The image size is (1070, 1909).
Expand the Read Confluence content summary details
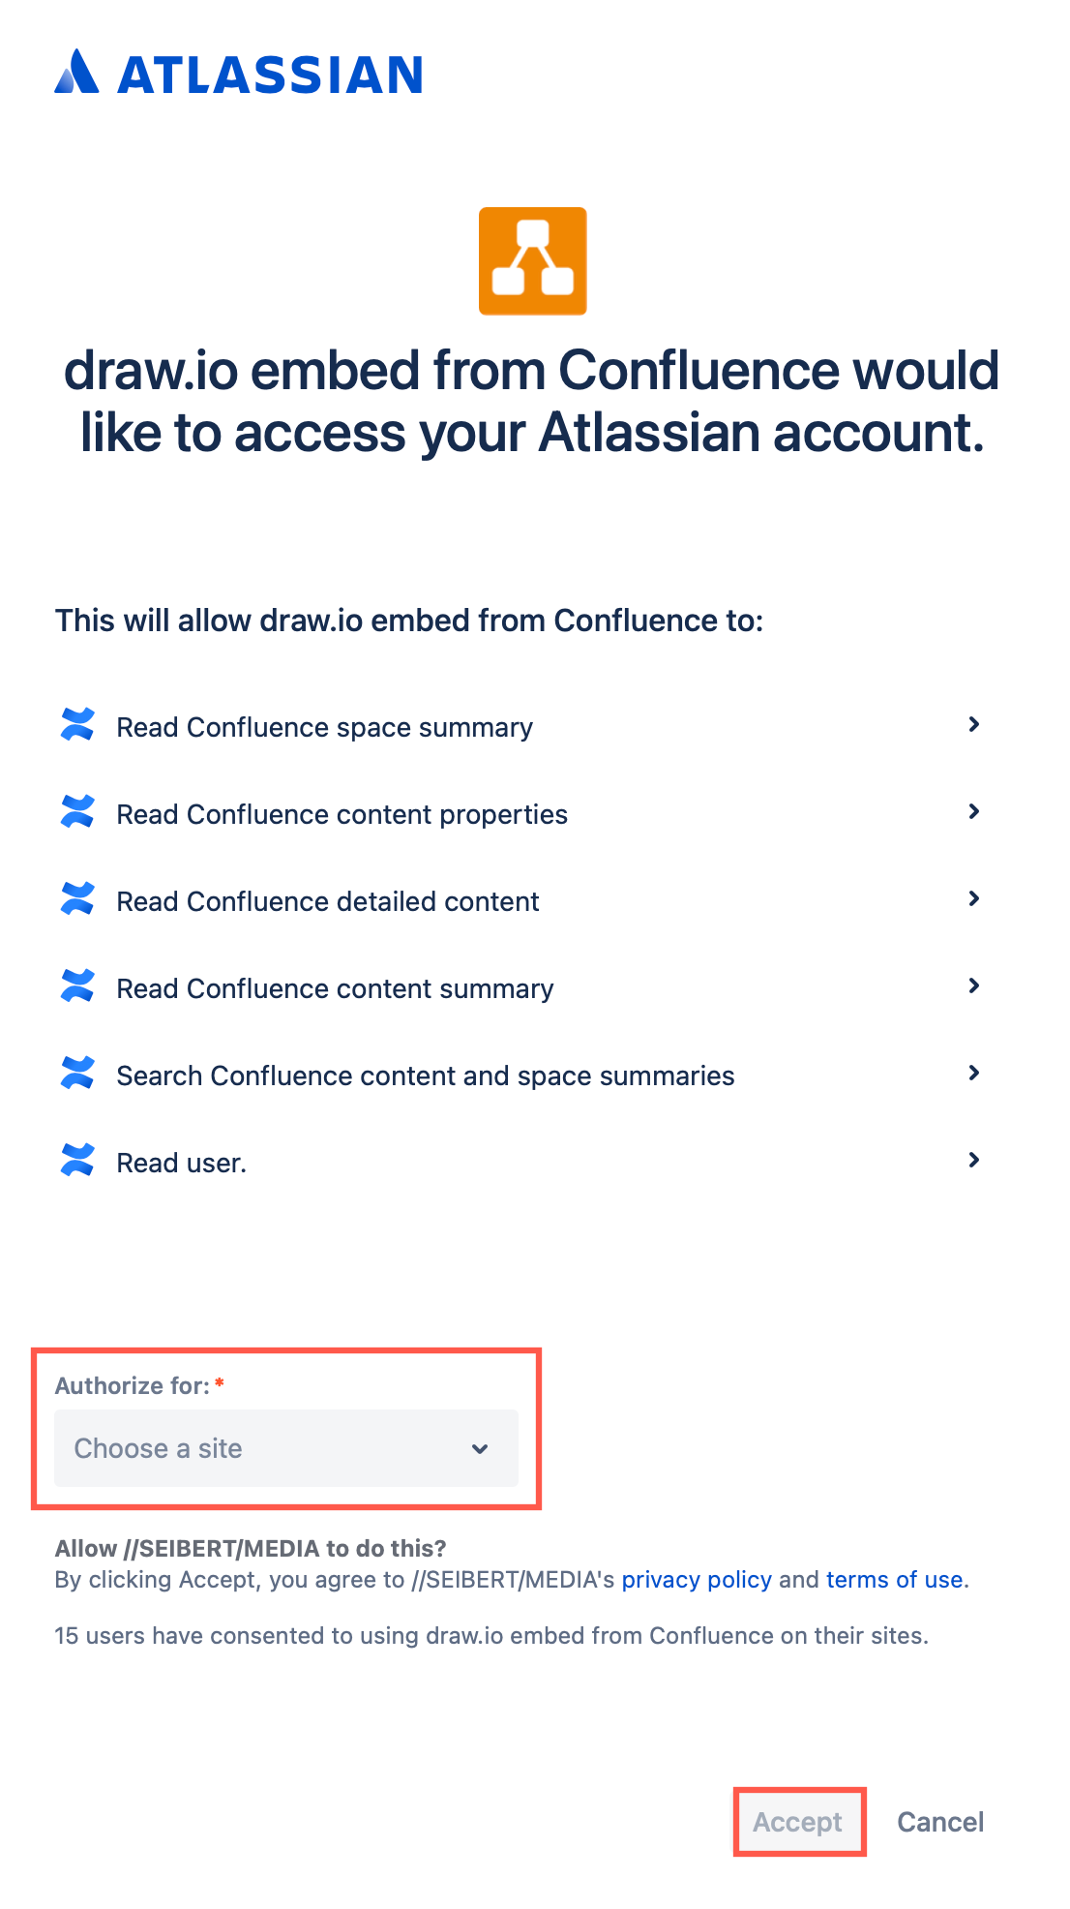coord(973,985)
